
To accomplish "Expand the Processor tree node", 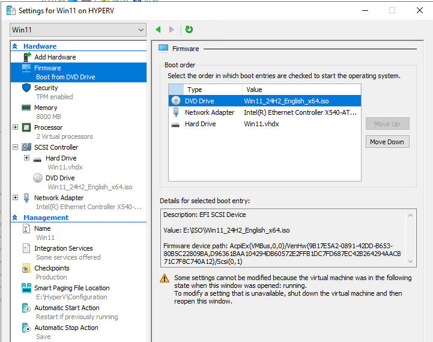I will [16, 127].
